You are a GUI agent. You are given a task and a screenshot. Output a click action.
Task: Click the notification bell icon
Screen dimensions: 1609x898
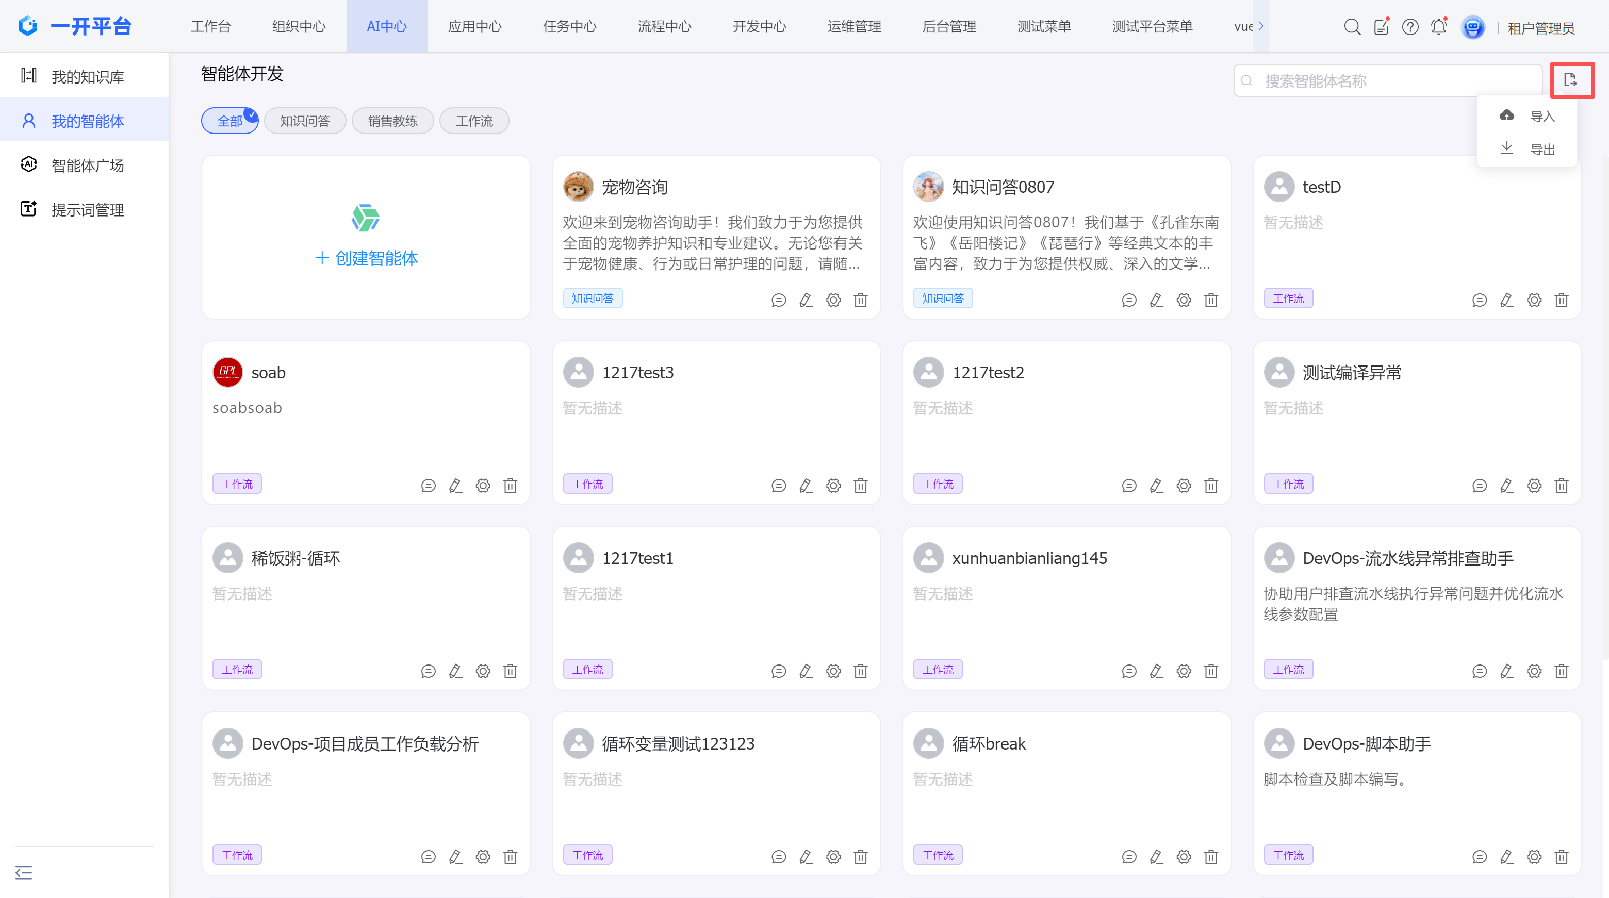(1438, 27)
